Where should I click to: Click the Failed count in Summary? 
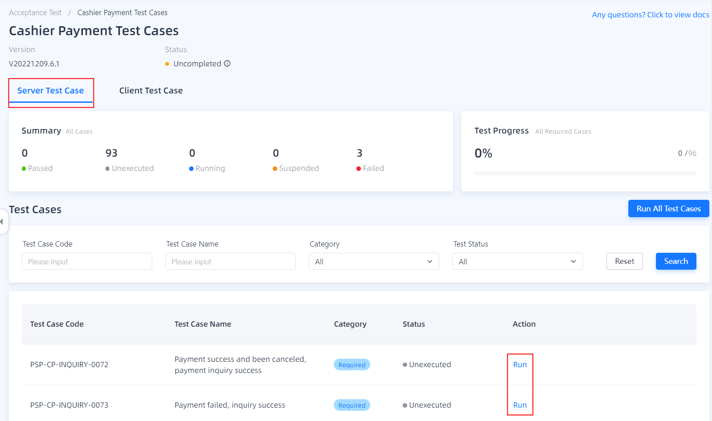tap(360, 154)
